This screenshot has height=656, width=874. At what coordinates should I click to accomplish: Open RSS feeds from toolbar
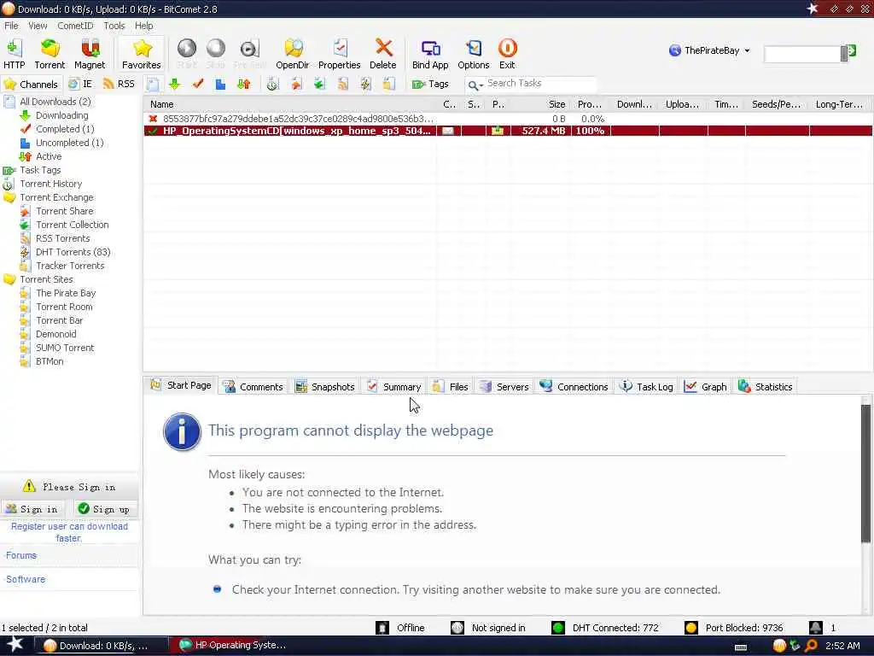coord(119,85)
